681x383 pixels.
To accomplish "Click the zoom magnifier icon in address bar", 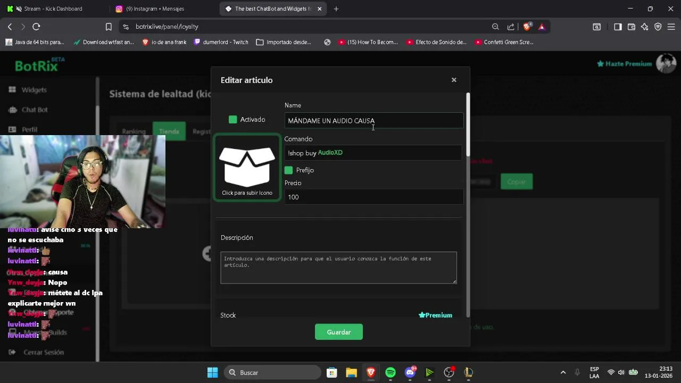I will pyautogui.click(x=495, y=27).
